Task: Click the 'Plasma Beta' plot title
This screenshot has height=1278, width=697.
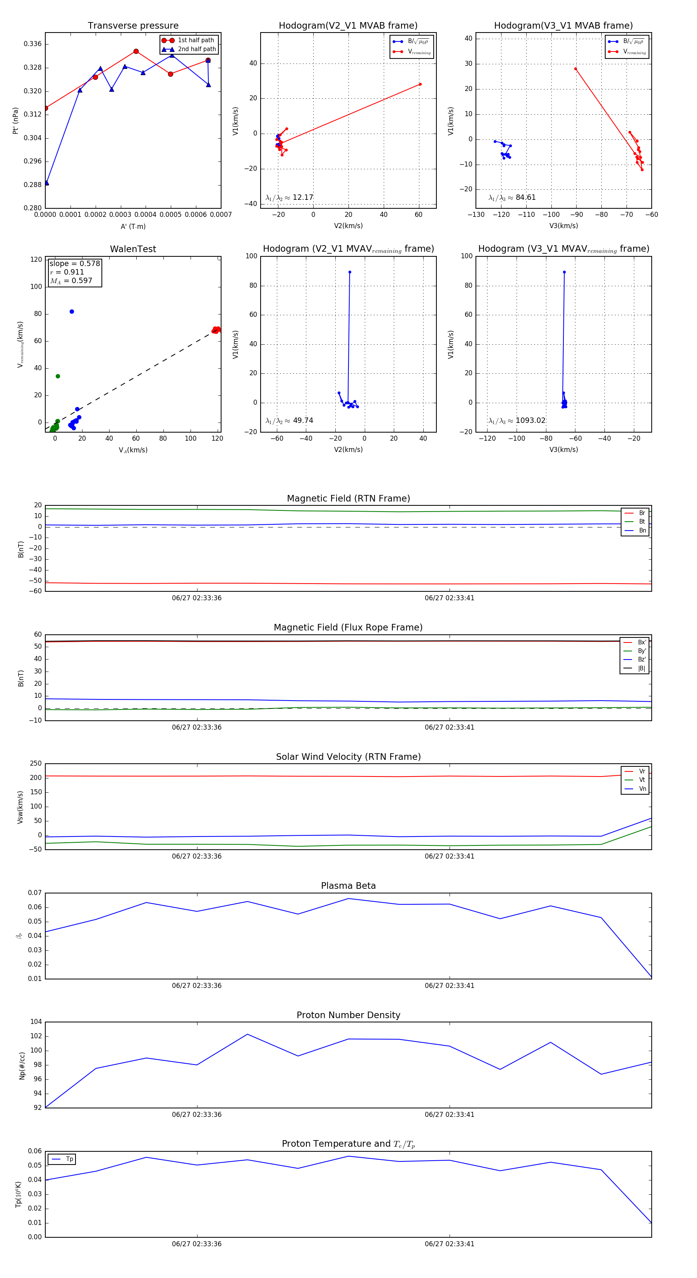Action: [x=348, y=886]
